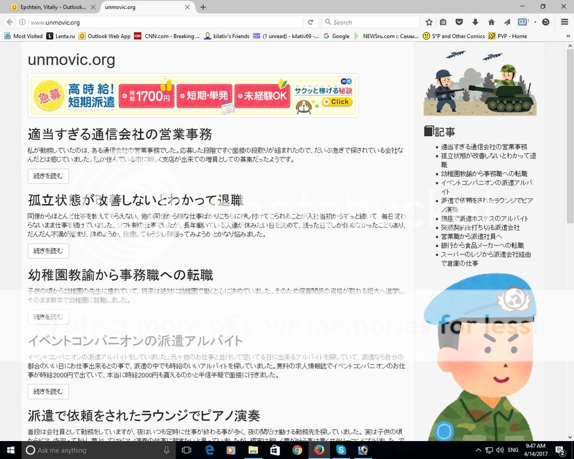Click 続きを読む under 幼稚園教諭から事務職への転職

pyautogui.click(x=48, y=317)
